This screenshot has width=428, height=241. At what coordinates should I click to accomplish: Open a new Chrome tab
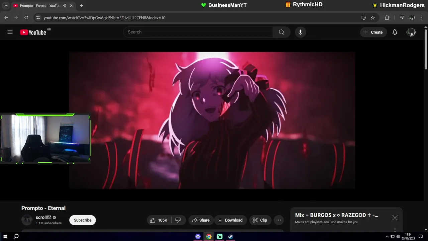coord(82,6)
